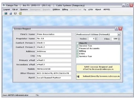
Task: Open the Billing menu
Action: pos(65,9)
